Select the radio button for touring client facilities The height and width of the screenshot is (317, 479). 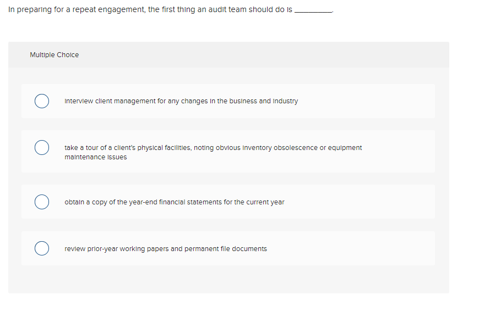point(42,147)
